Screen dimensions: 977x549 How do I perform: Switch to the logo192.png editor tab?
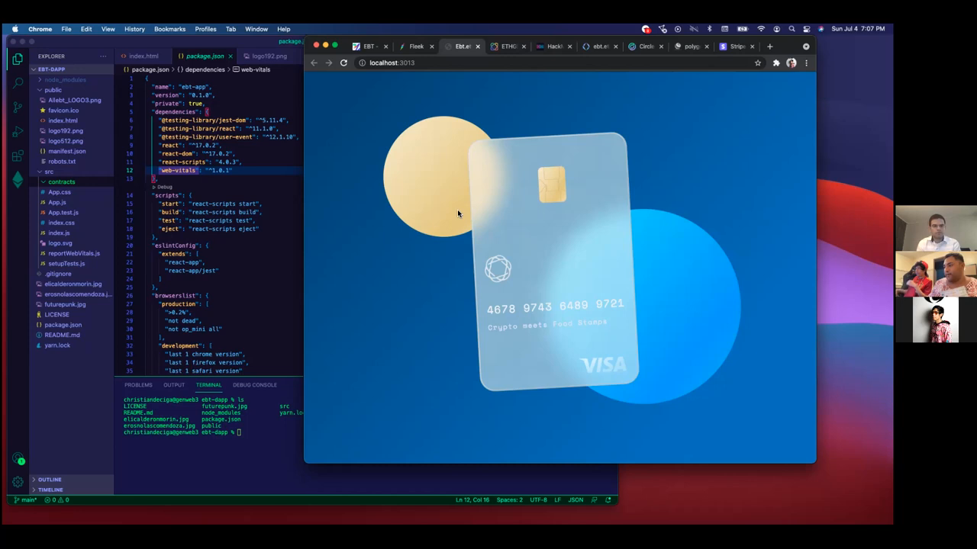click(269, 56)
